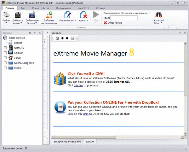This screenshot has height=152, width=189.
Task: Open the Файлы drive icon menu
Action: coord(6,15)
